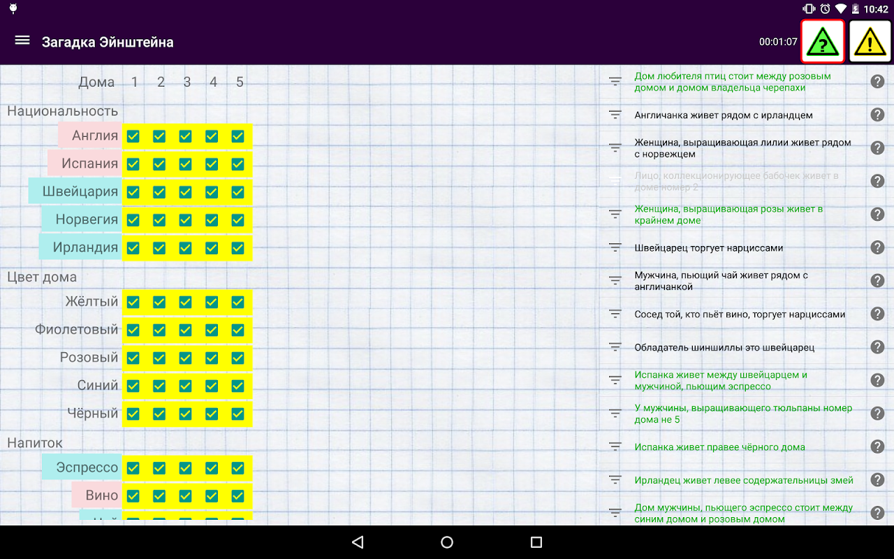Tap the Android home button
894x559 pixels.
point(447,542)
